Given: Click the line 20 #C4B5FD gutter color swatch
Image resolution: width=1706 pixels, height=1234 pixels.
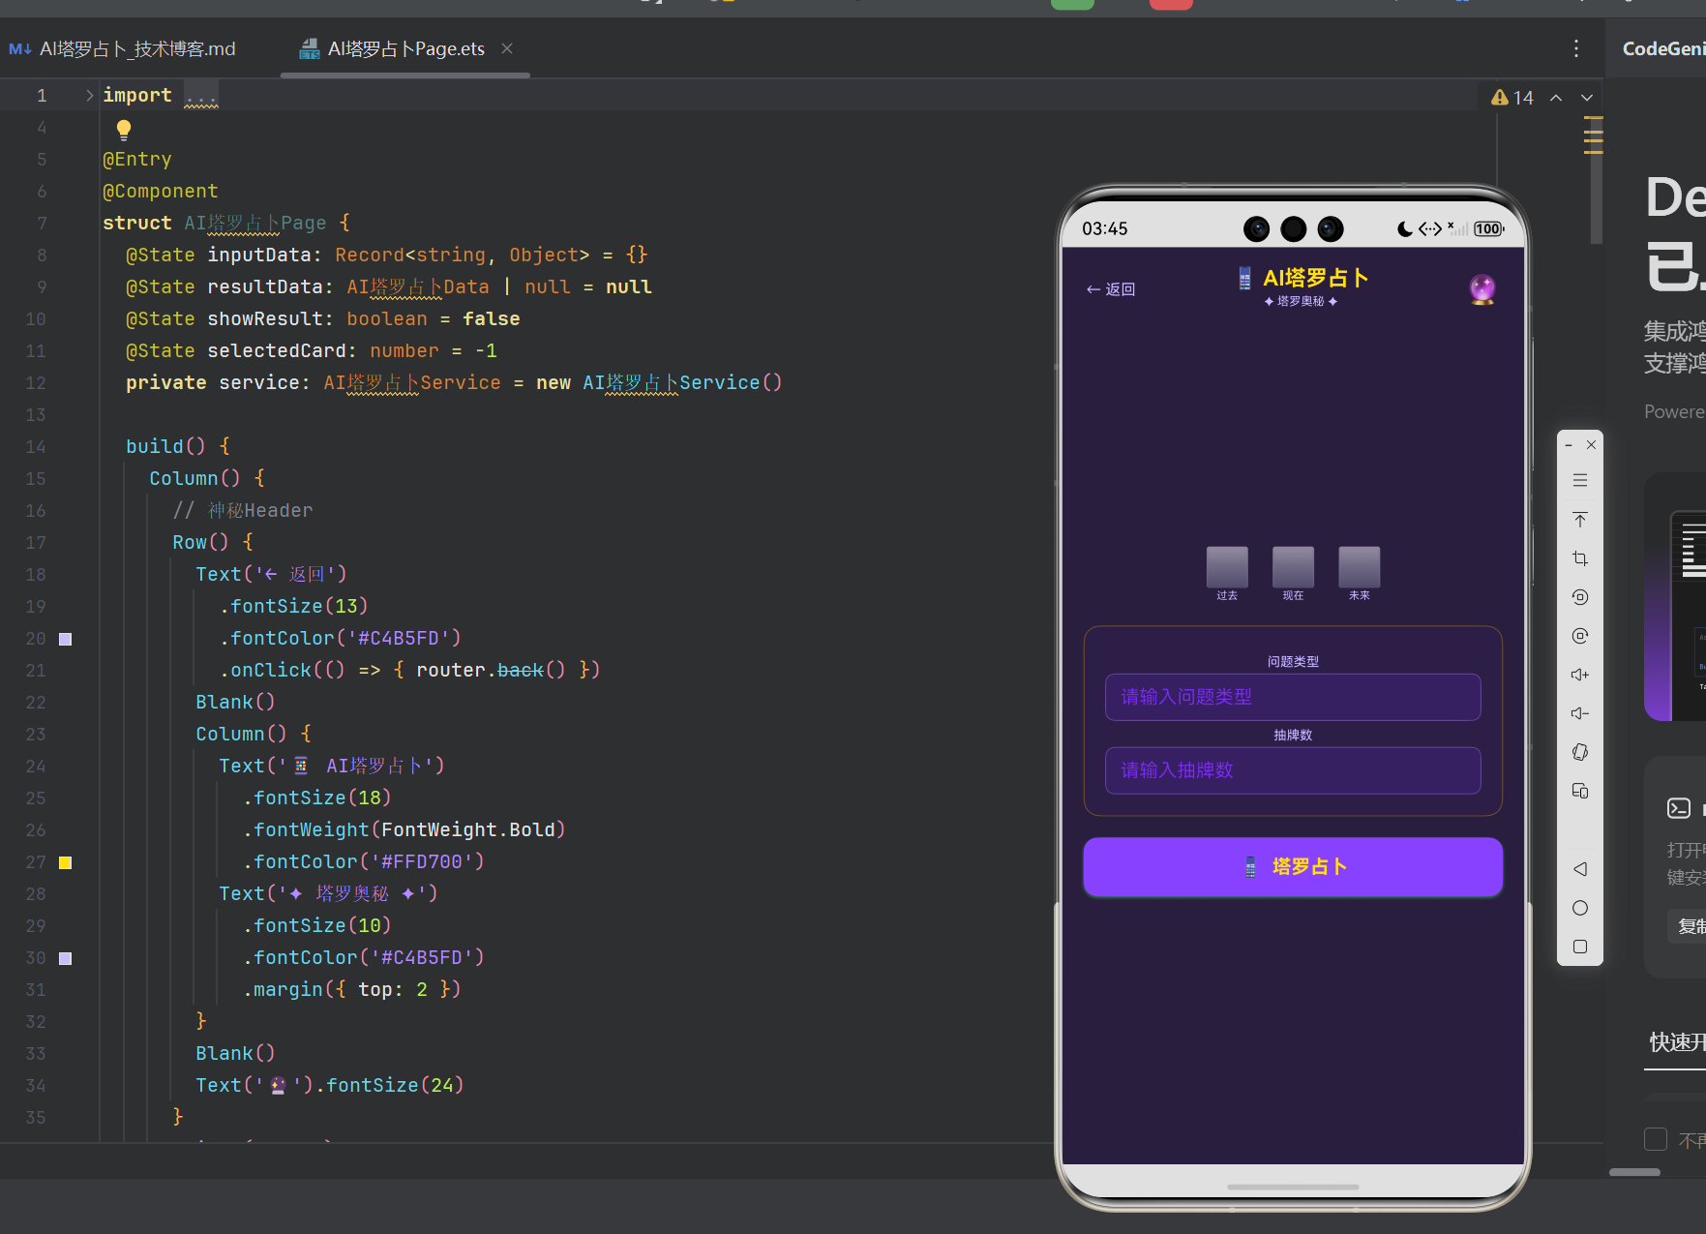Looking at the screenshot, I should 66,639.
